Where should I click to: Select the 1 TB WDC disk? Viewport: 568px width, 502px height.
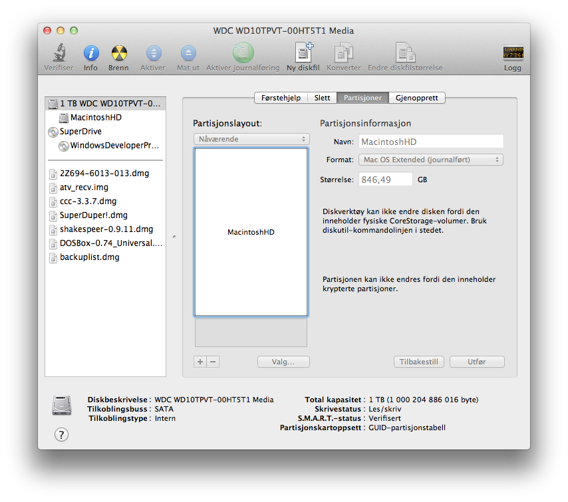pyautogui.click(x=105, y=104)
